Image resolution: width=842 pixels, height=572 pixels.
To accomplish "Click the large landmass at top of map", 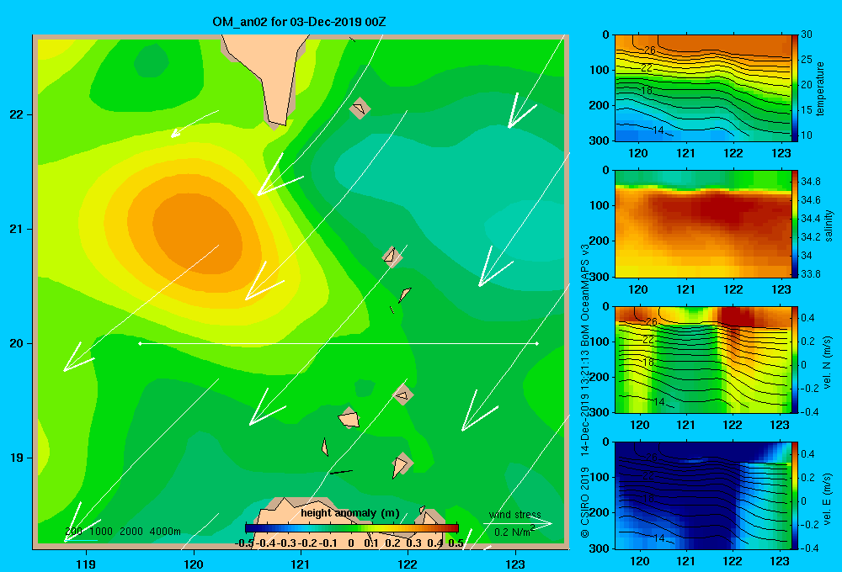I will [271, 75].
